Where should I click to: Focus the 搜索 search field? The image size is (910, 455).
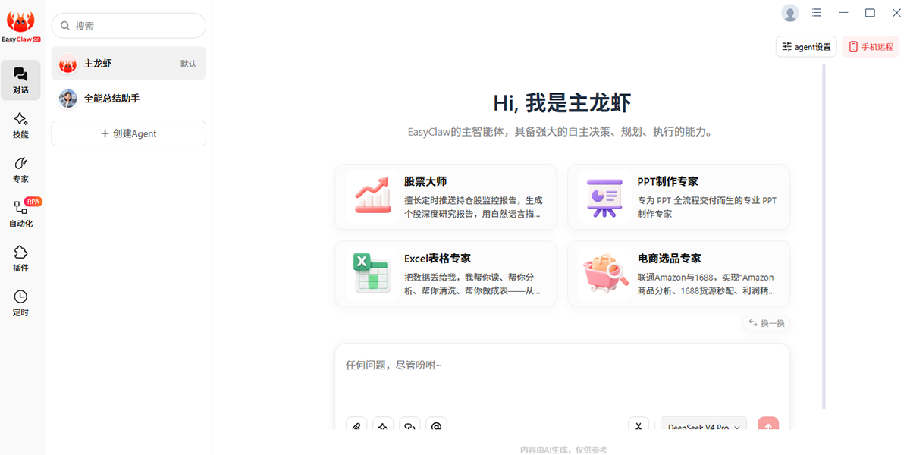pos(129,26)
